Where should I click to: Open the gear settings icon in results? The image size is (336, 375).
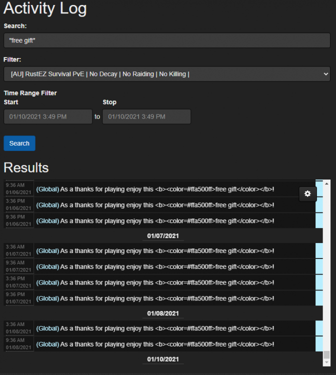pyautogui.click(x=307, y=194)
